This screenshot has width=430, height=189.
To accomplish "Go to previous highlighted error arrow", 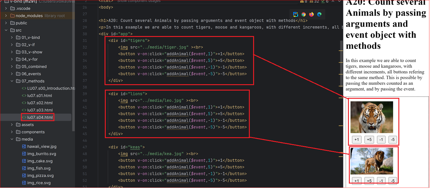I will (334, 2).
